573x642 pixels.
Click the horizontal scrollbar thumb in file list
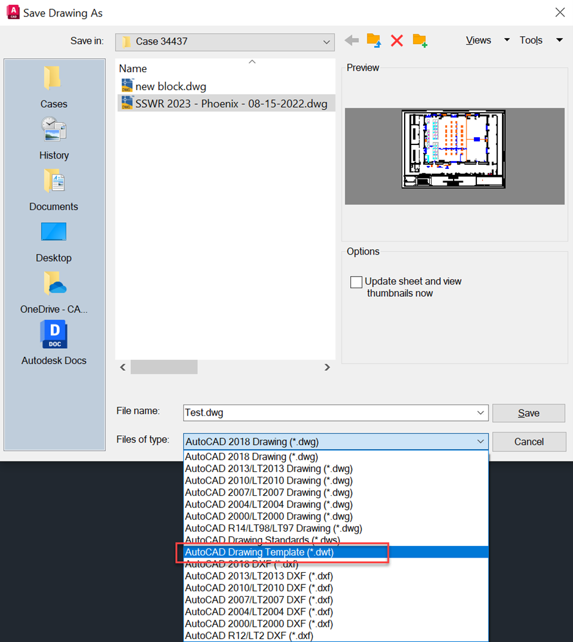tap(164, 367)
